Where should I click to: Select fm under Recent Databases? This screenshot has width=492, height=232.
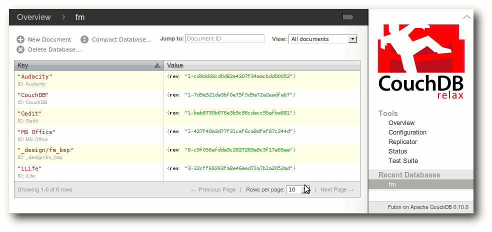coord(392,184)
